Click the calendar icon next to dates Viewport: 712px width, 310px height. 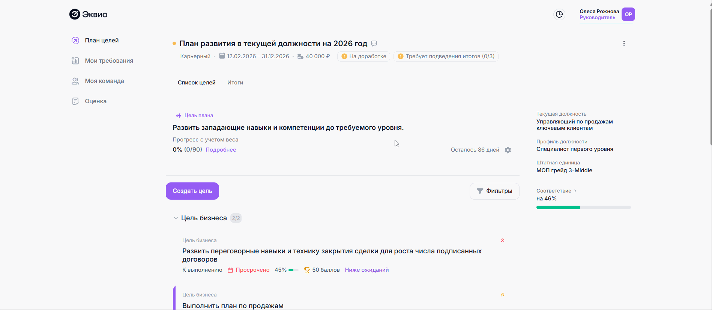222,56
